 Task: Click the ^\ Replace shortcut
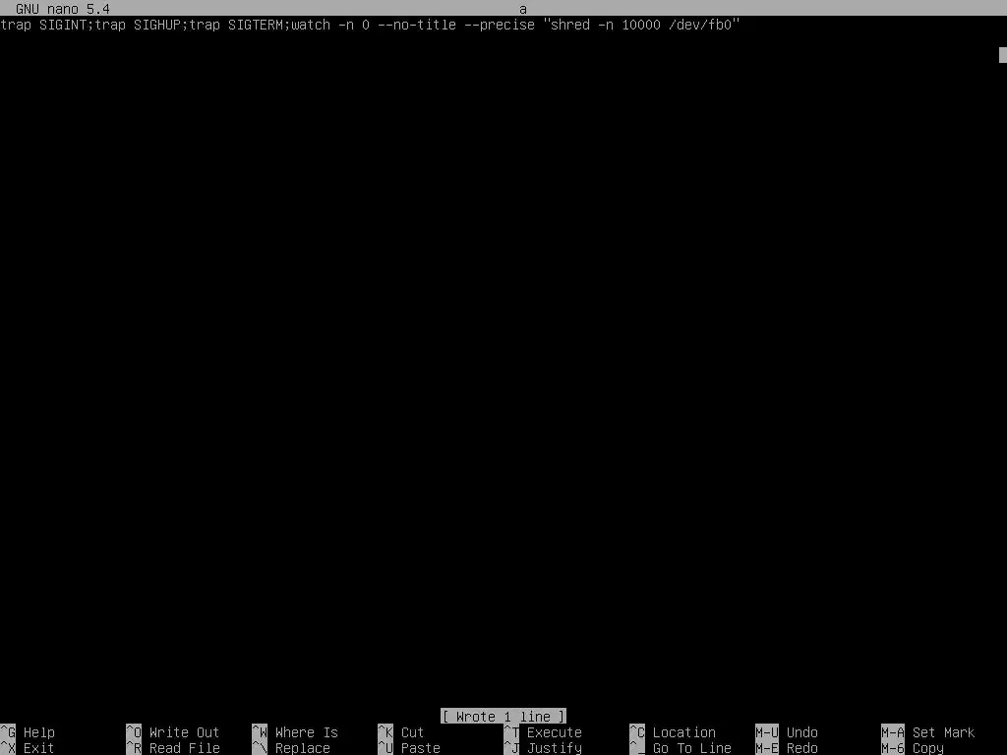291,748
